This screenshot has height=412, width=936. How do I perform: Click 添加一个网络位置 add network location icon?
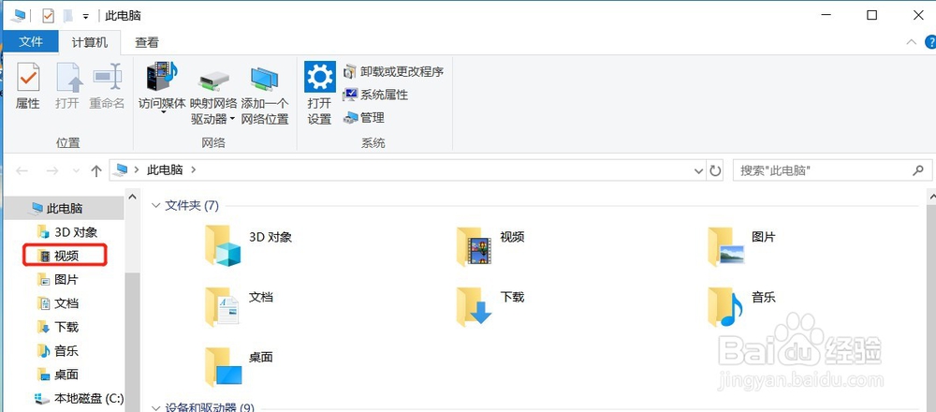point(265,80)
